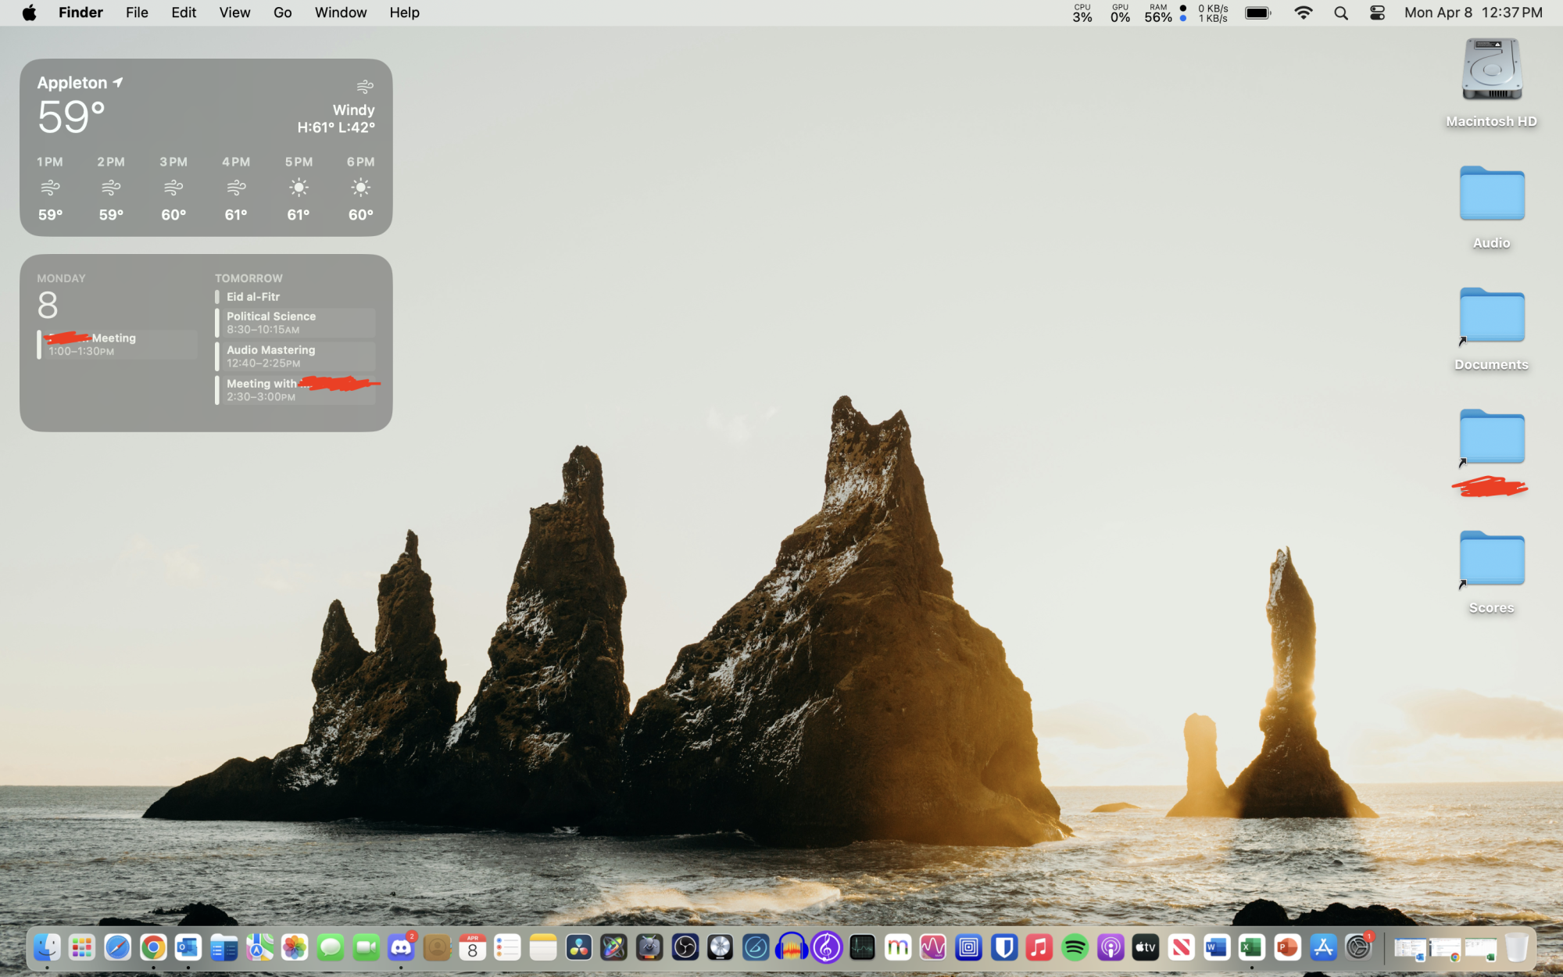Open Audacity from the Dock

click(791, 948)
